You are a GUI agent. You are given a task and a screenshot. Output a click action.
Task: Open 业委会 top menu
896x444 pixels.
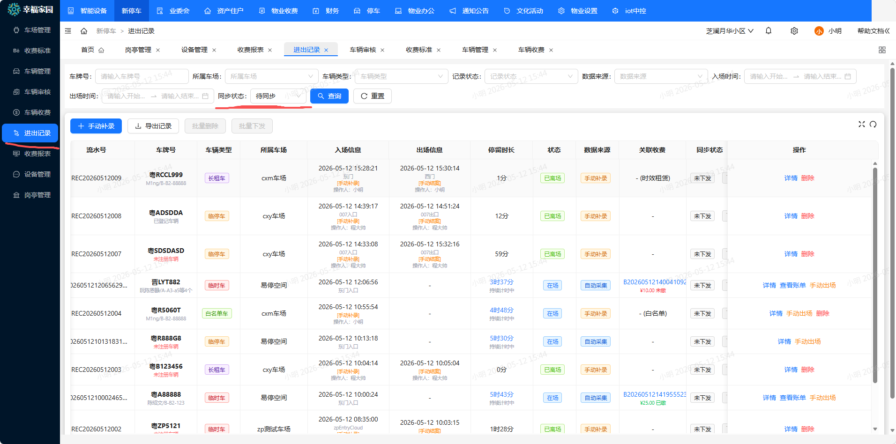pos(173,11)
